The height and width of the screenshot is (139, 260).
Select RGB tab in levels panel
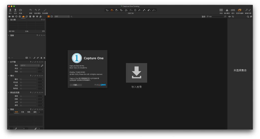coord(16,112)
